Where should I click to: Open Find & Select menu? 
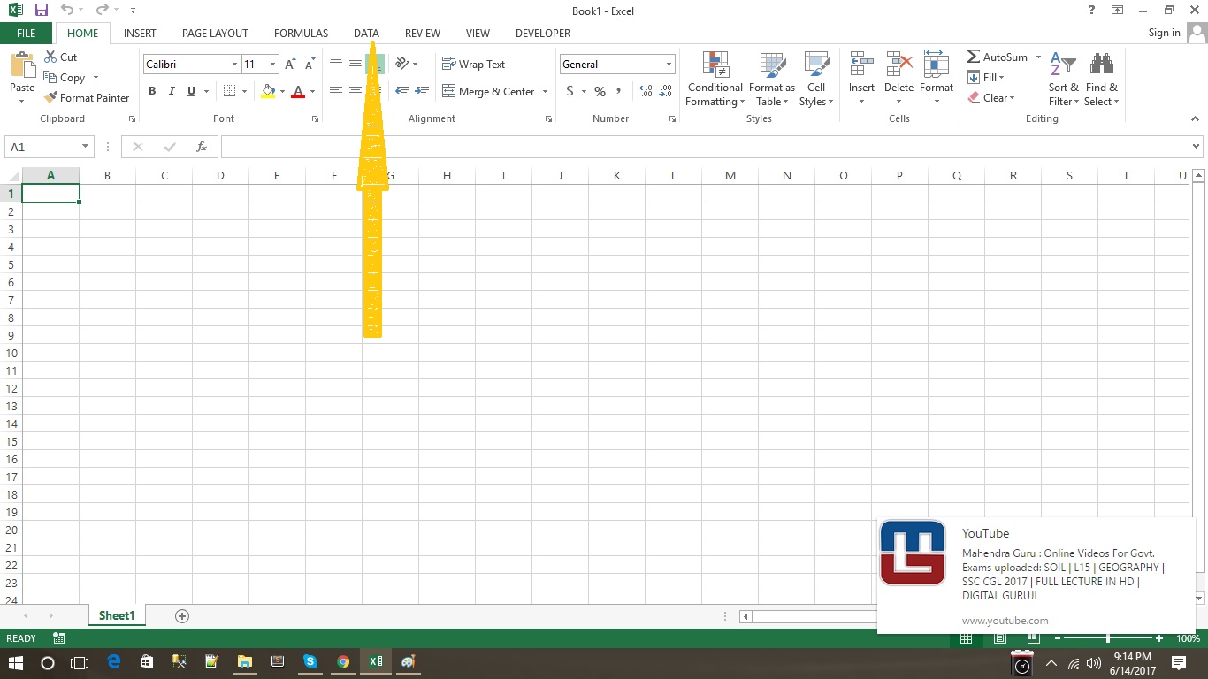(1102, 79)
